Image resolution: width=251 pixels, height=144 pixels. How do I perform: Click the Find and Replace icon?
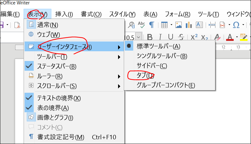point(131,25)
